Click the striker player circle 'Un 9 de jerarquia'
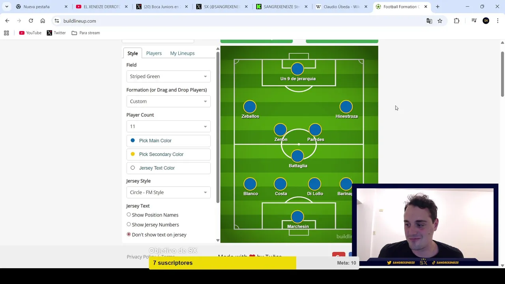505x284 pixels. (297, 69)
